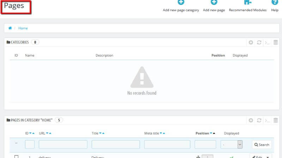Focus the URL filter field

point(63,144)
